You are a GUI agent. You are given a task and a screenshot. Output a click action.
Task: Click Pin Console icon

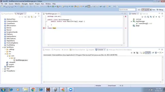click(x=153, y=53)
